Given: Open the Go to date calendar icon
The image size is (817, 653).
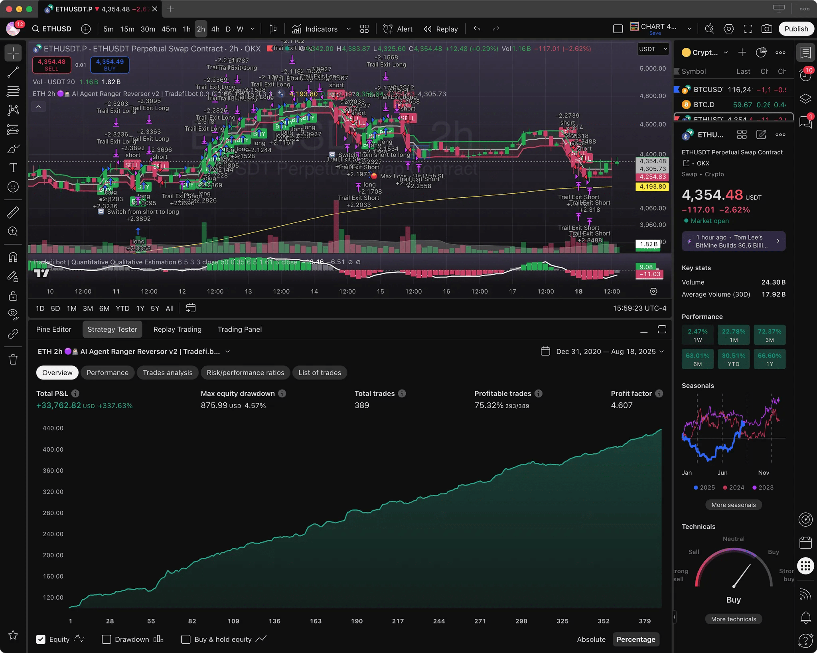Looking at the screenshot, I should point(191,308).
